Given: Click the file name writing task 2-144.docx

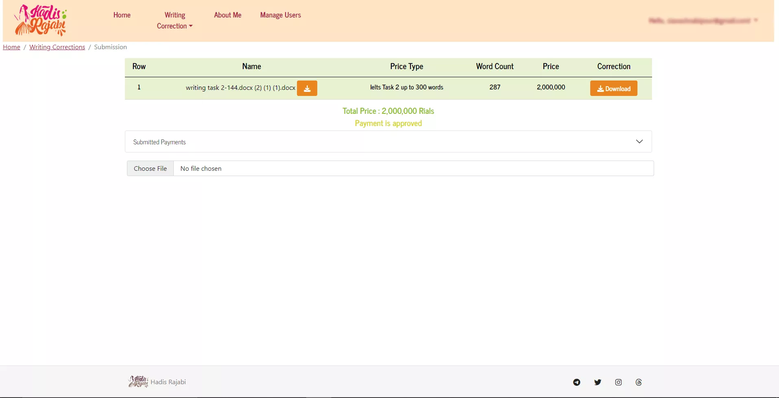Looking at the screenshot, I should [240, 88].
